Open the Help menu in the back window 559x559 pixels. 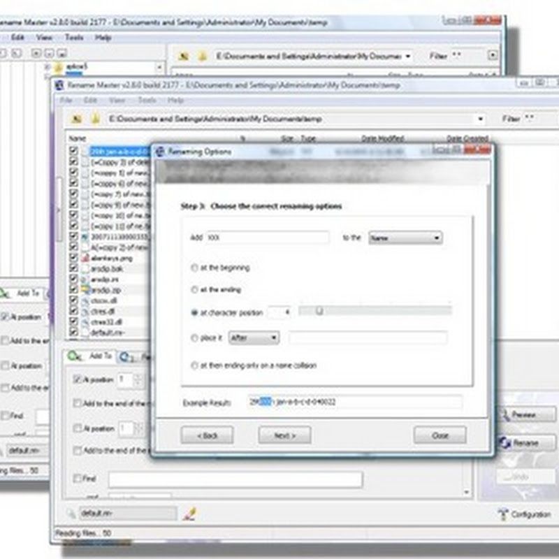[103, 38]
